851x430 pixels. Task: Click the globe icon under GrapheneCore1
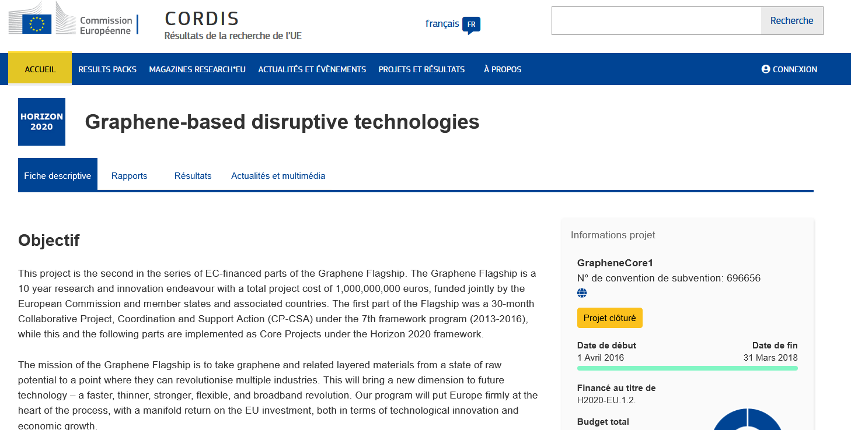(582, 293)
